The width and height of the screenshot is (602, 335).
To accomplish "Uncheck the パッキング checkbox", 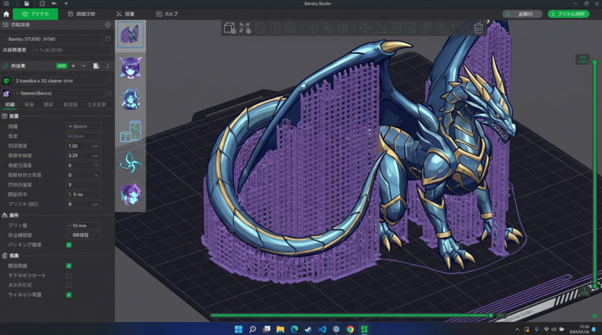I will [x=69, y=245].
